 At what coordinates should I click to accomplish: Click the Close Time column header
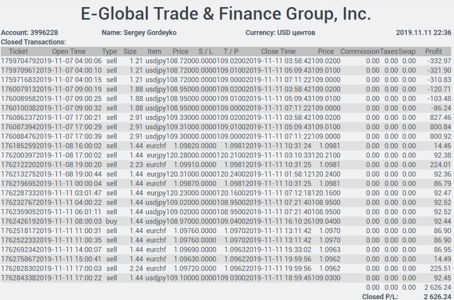point(278,51)
